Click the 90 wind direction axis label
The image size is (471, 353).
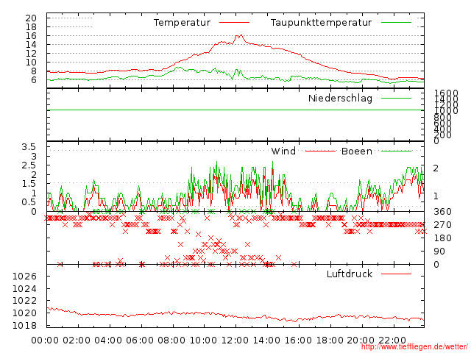coord(439,252)
